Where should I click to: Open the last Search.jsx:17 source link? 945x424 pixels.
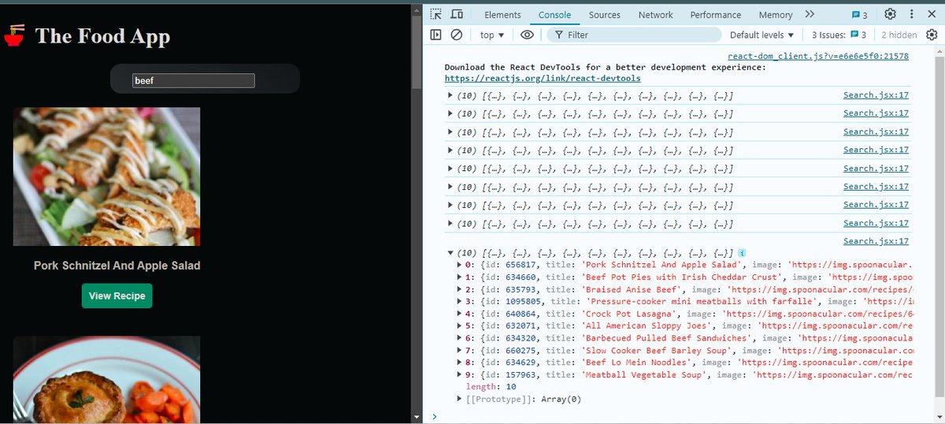pyautogui.click(x=876, y=241)
